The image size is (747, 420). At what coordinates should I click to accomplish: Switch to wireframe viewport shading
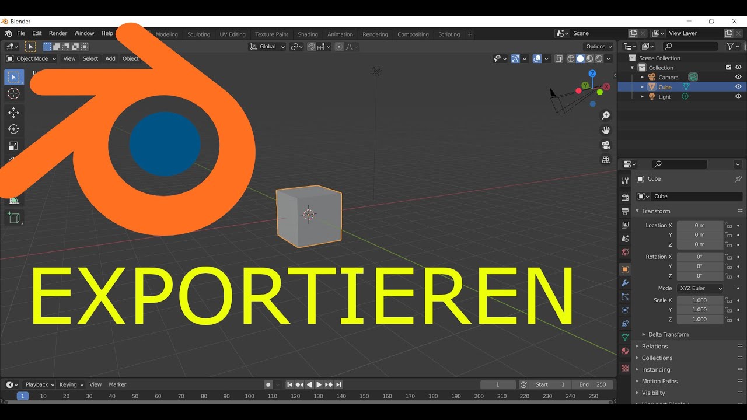click(x=571, y=59)
